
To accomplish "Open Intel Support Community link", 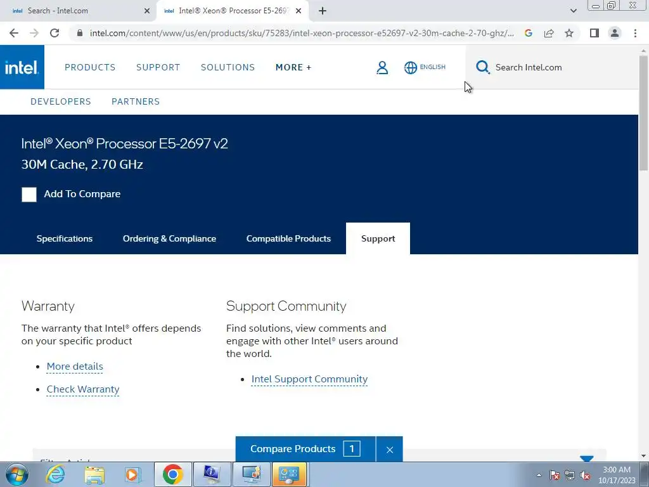I will (309, 379).
